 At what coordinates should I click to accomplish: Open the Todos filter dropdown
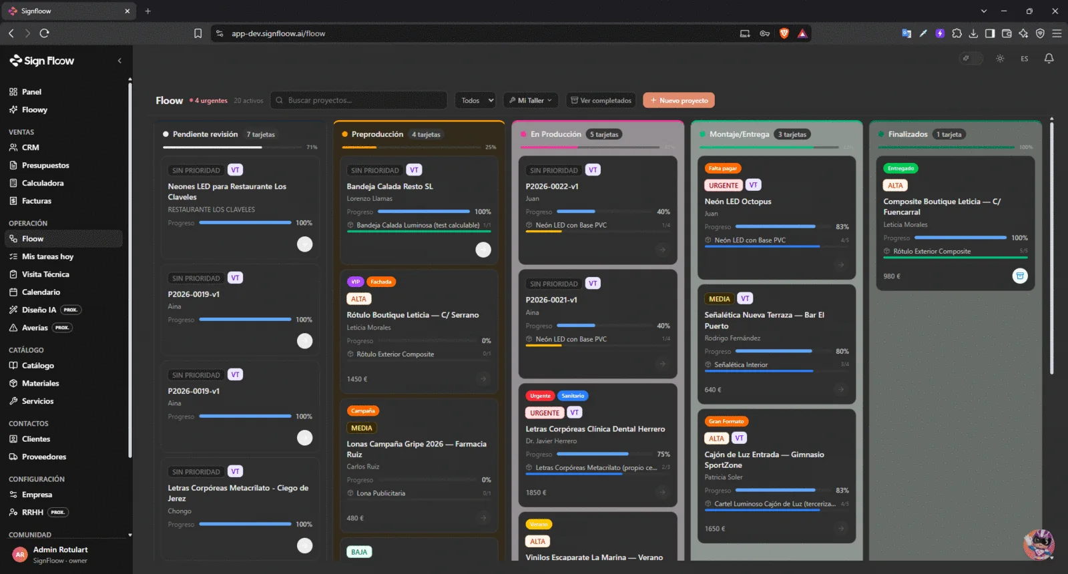click(475, 100)
